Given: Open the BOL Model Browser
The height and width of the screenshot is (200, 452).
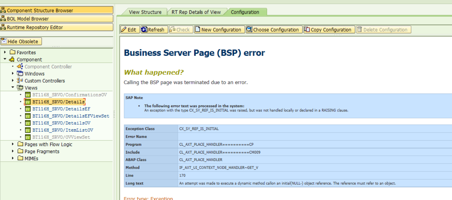Looking at the screenshot, I should (56, 19).
